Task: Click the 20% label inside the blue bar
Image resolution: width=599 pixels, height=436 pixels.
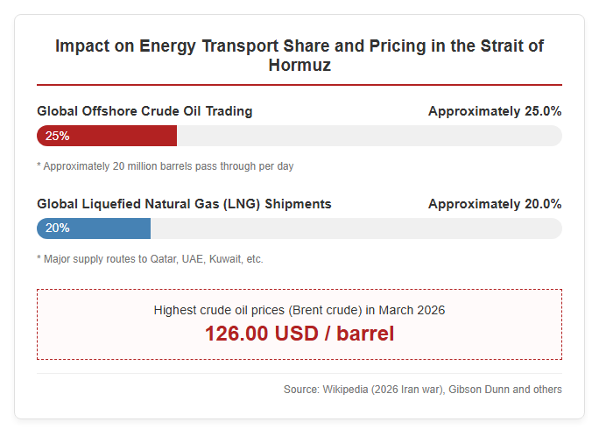Action: [57, 229]
